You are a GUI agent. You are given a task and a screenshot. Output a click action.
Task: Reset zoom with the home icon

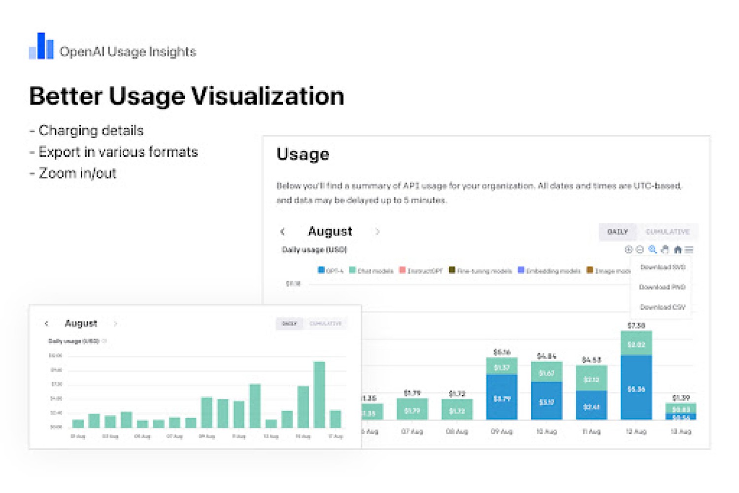tap(678, 249)
